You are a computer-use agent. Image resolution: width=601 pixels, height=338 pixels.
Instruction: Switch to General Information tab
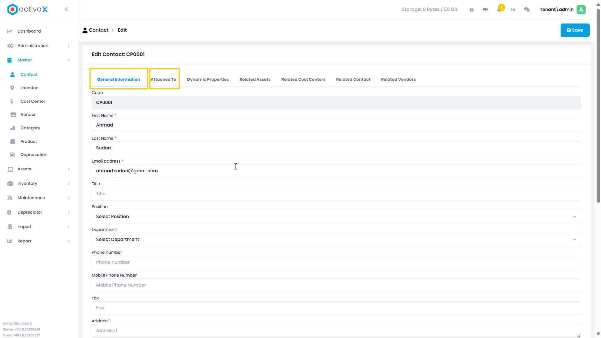tap(118, 80)
